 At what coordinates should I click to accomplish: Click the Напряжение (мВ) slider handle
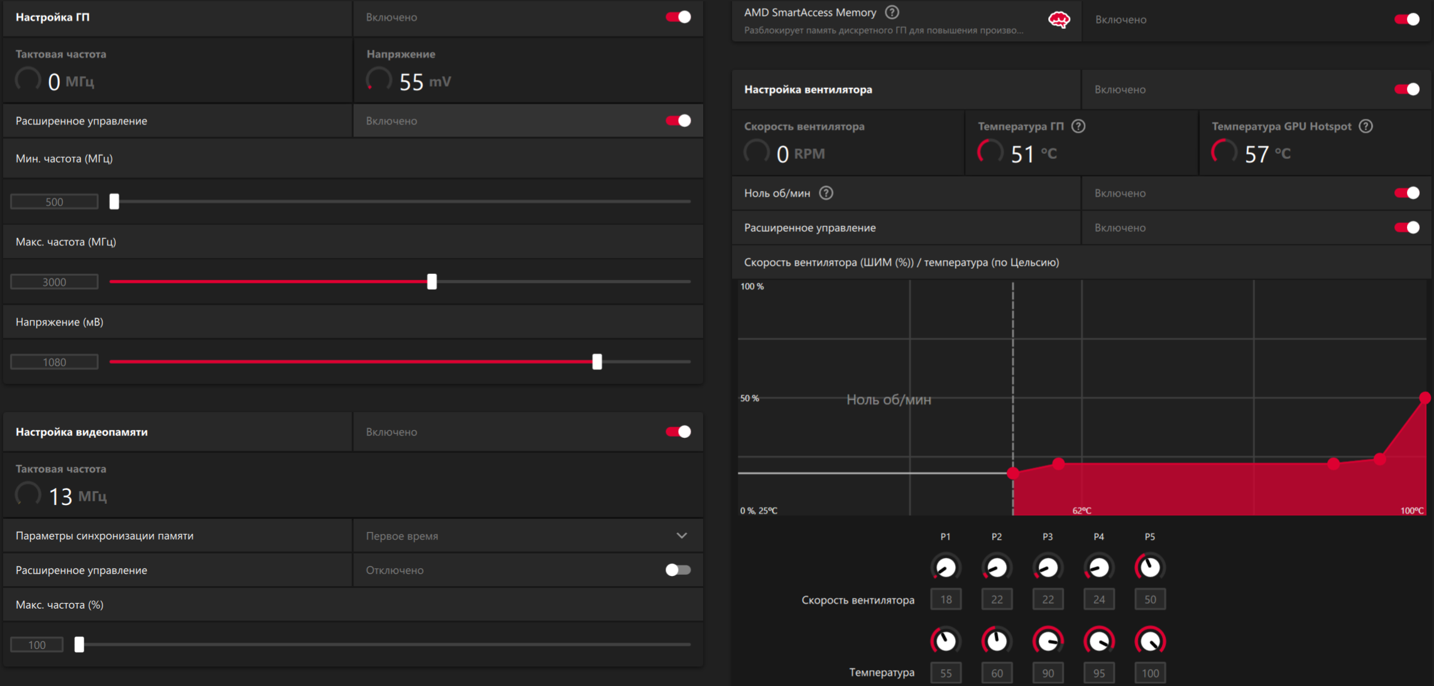597,362
